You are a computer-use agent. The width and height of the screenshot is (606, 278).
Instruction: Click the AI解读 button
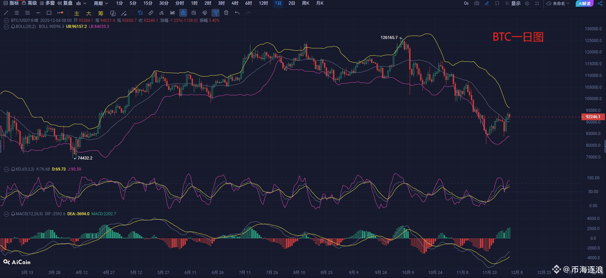click(x=584, y=3)
